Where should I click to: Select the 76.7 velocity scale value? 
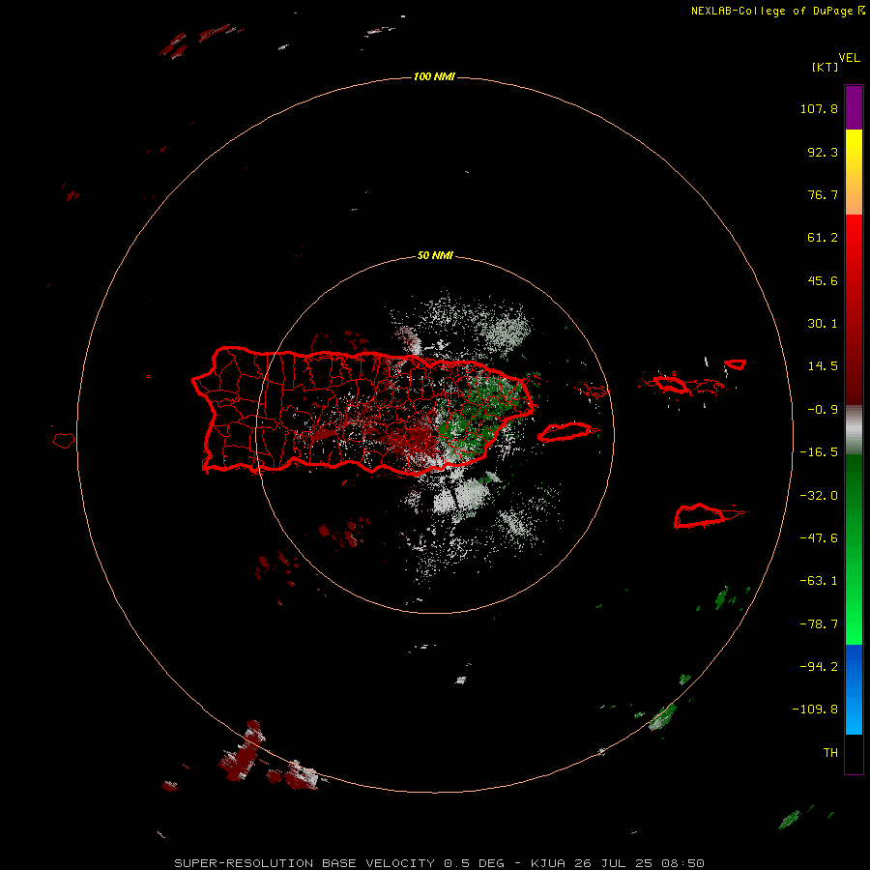[x=823, y=194]
